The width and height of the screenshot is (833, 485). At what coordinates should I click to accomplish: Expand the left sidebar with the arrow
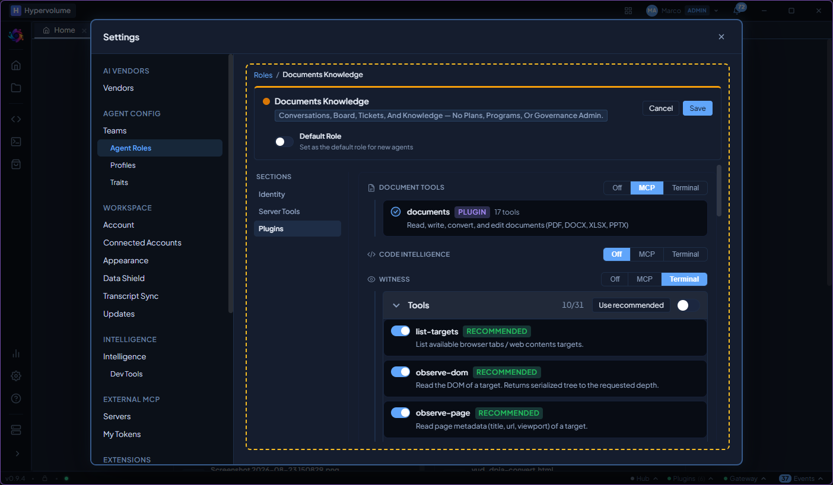coord(17,454)
